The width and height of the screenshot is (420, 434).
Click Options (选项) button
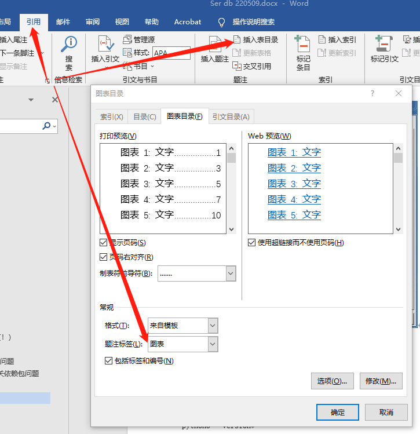click(333, 381)
